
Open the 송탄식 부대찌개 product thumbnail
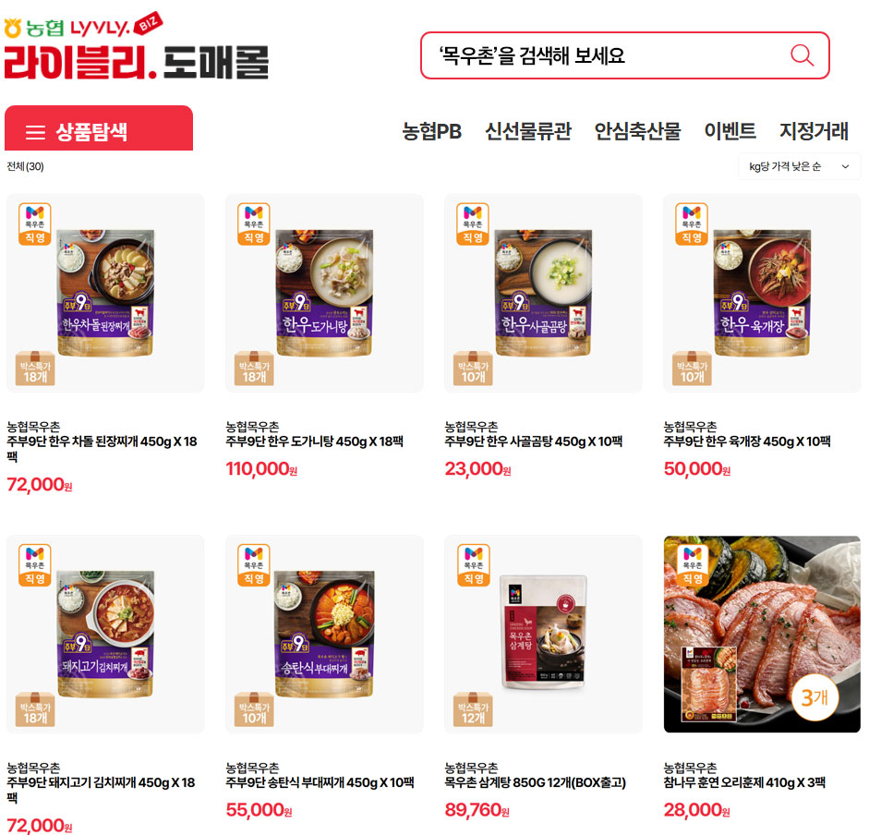coord(324,635)
